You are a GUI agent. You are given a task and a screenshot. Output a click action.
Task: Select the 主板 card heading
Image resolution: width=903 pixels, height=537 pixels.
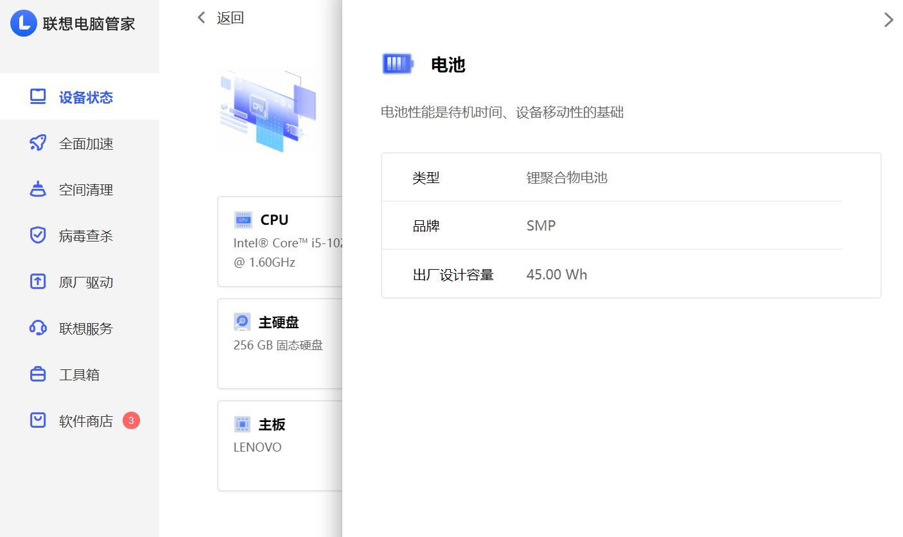coord(272,424)
